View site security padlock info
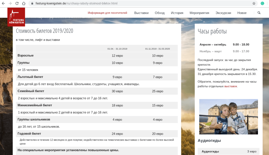The image size is (269, 155). pos(32,3)
